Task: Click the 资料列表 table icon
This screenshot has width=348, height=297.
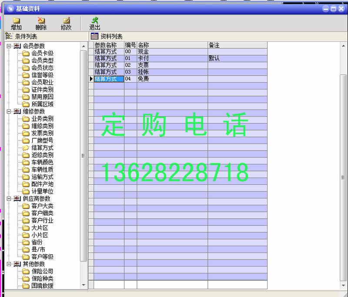Action: pyautogui.click(x=94, y=36)
